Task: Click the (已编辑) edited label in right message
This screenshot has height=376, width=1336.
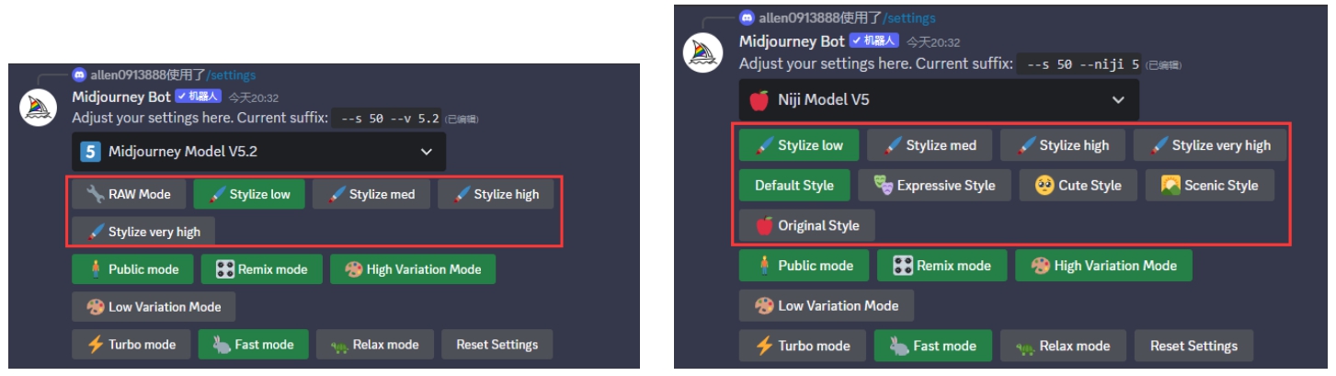Action: pos(1165,65)
